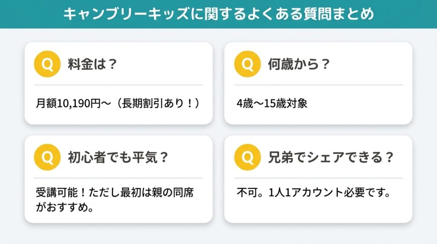Click the divider line under 料金は？
437x244 pixels.
click(x=119, y=85)
